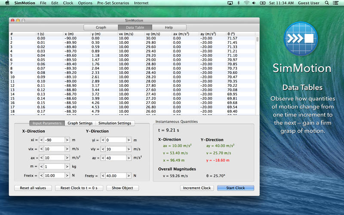Image resolution: width=344 pixels, height=215 pixels.
Task: Decrease yi with the left arrow
Action: 103,140
